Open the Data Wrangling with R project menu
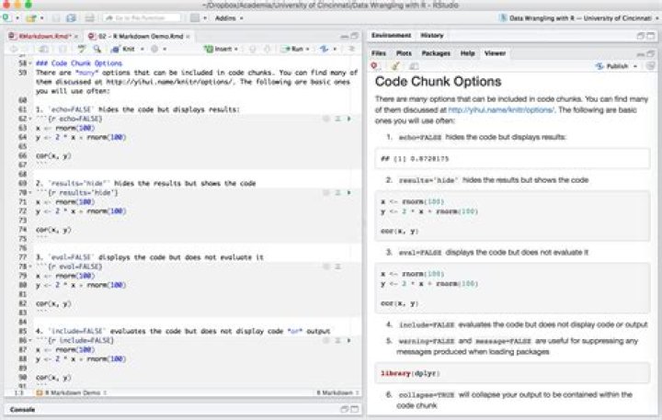The width and height of the screenshot is (662, 420). pos(579,18)
